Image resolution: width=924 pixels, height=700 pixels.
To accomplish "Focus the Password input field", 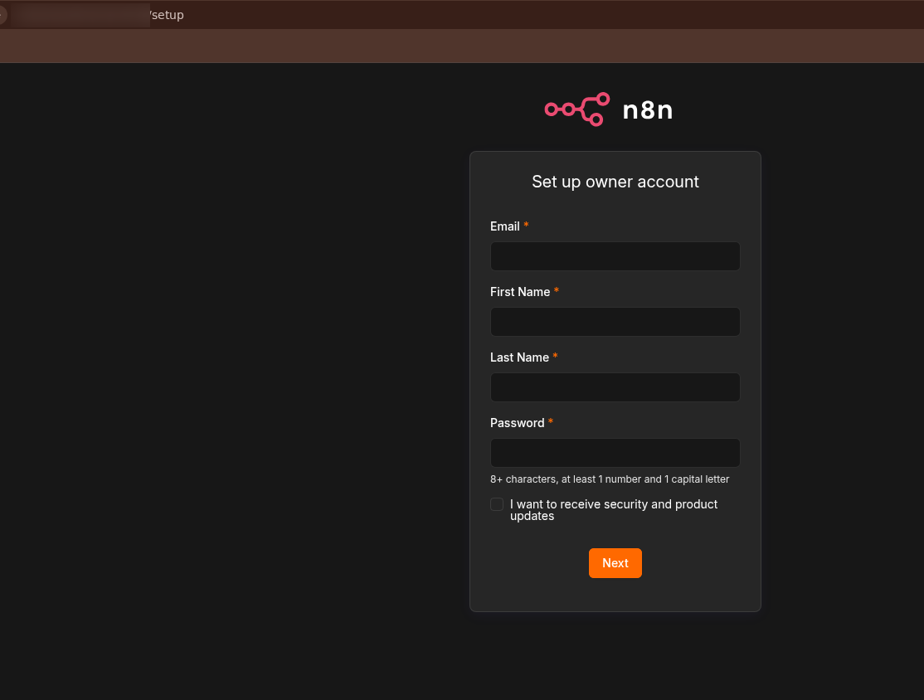I will coord(615,453).
